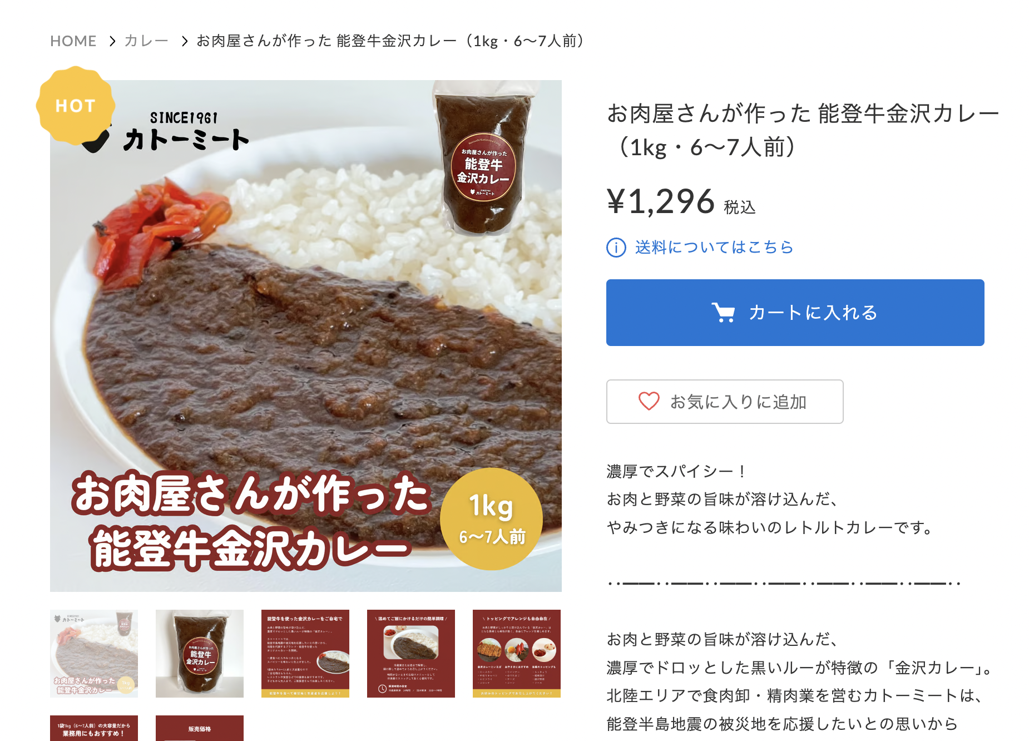
Task: Click the shopping cart icon in the blue button
Action: point(723,313)
